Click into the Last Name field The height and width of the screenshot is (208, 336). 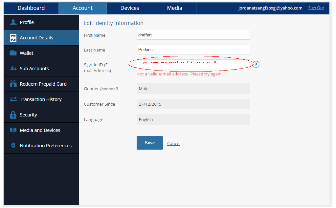(x=193, y=50)
